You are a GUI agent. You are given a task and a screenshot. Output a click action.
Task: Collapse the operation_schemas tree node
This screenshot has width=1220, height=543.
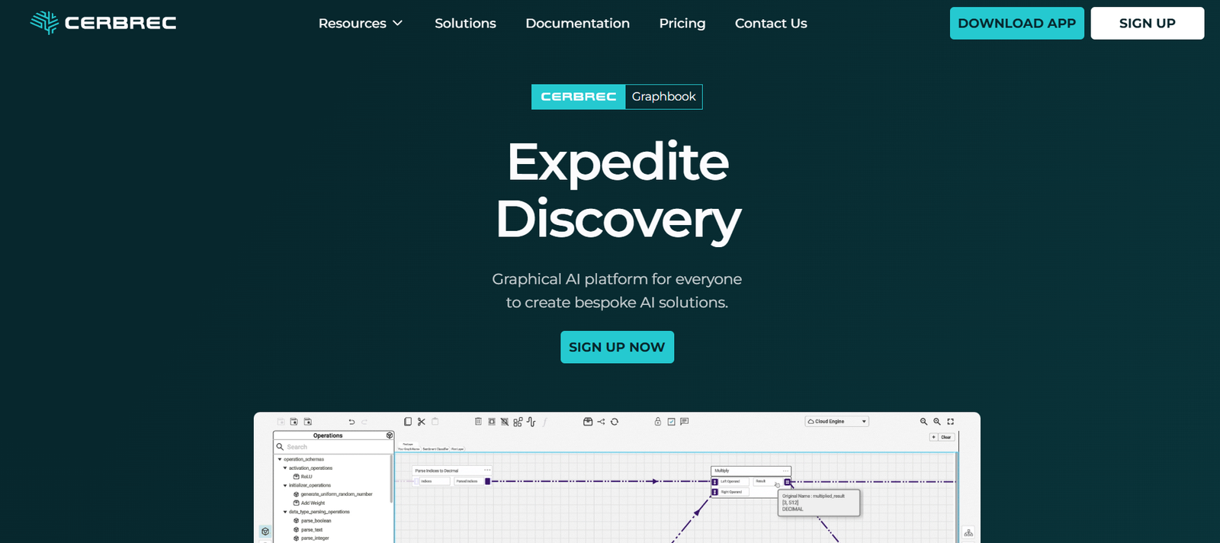(x=280, y=459)
